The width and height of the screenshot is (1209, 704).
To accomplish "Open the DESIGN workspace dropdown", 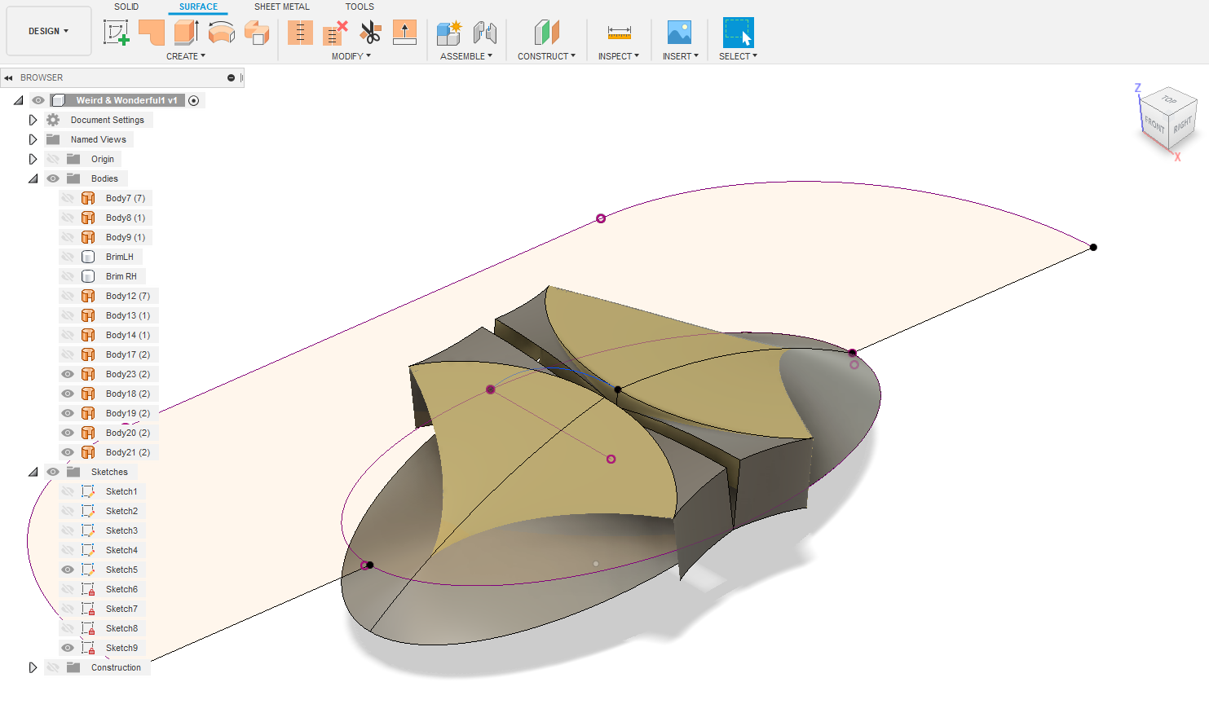I will click(49, 31).
